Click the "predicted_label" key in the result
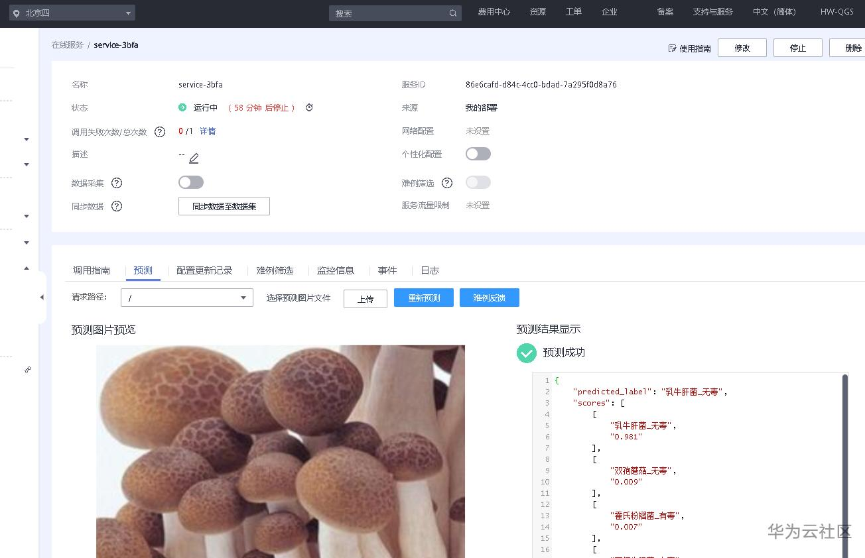Viewport: 865px width, 558px height. (610, 392)
